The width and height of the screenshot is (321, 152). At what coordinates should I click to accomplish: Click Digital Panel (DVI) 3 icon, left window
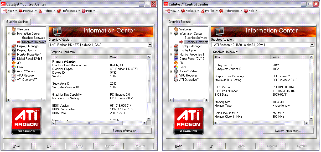click(x=14, y=59)
